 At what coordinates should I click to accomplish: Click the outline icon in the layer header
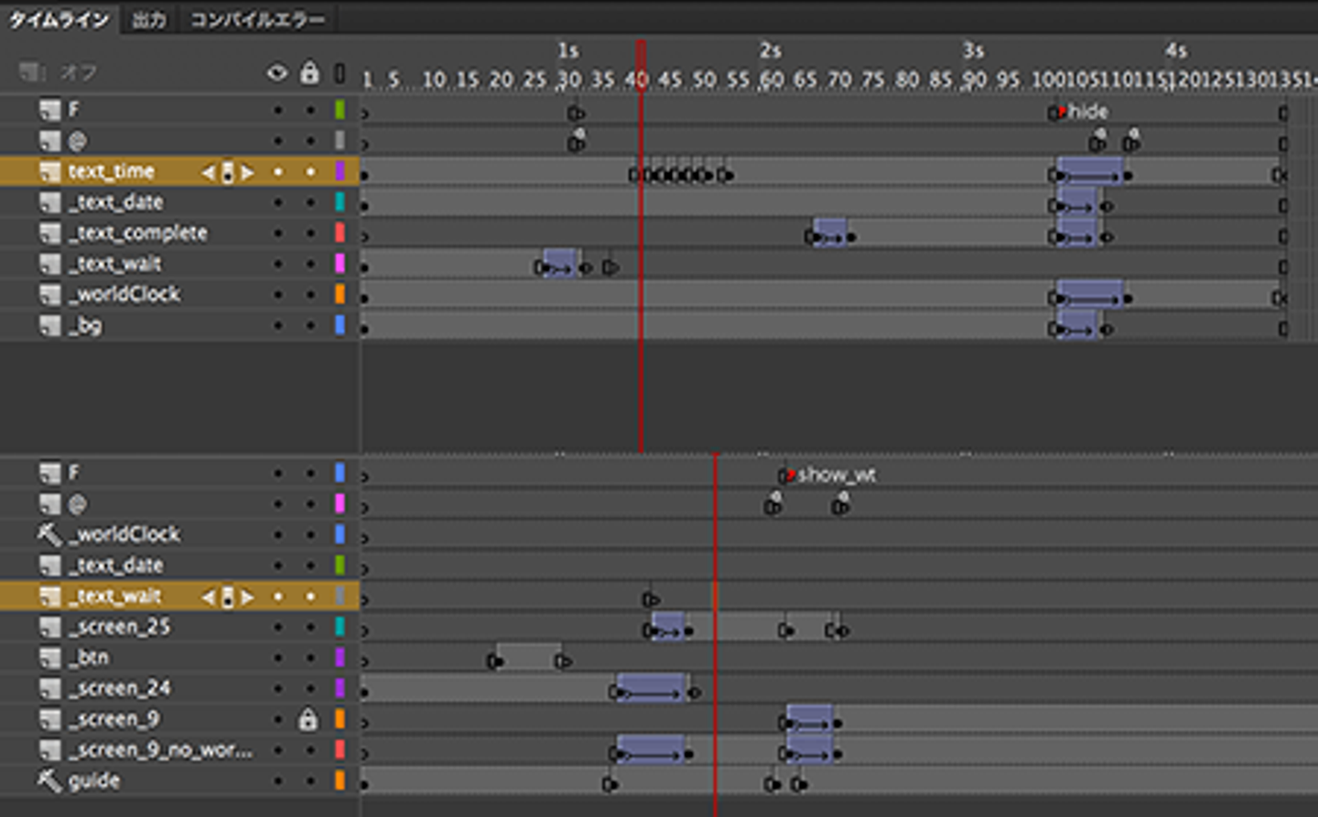coord(340,73)
